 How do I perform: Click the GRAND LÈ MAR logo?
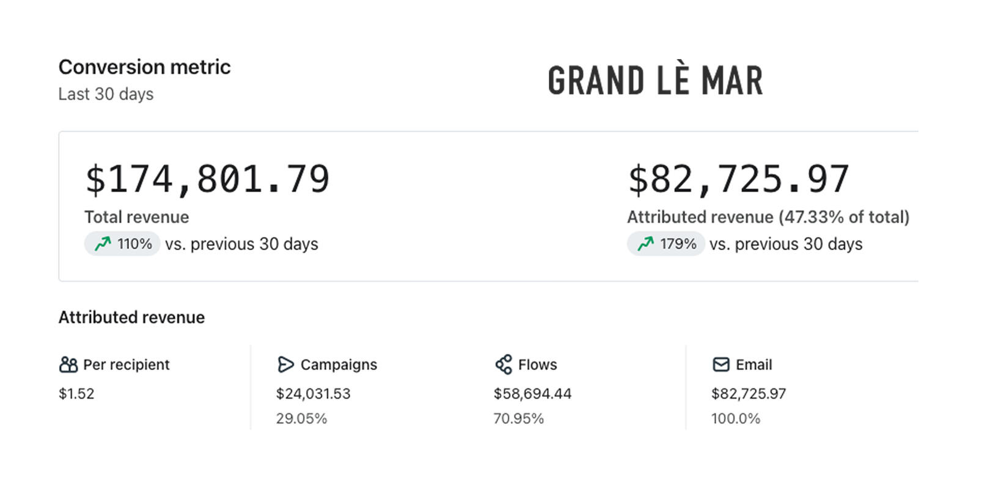[655, 81]
